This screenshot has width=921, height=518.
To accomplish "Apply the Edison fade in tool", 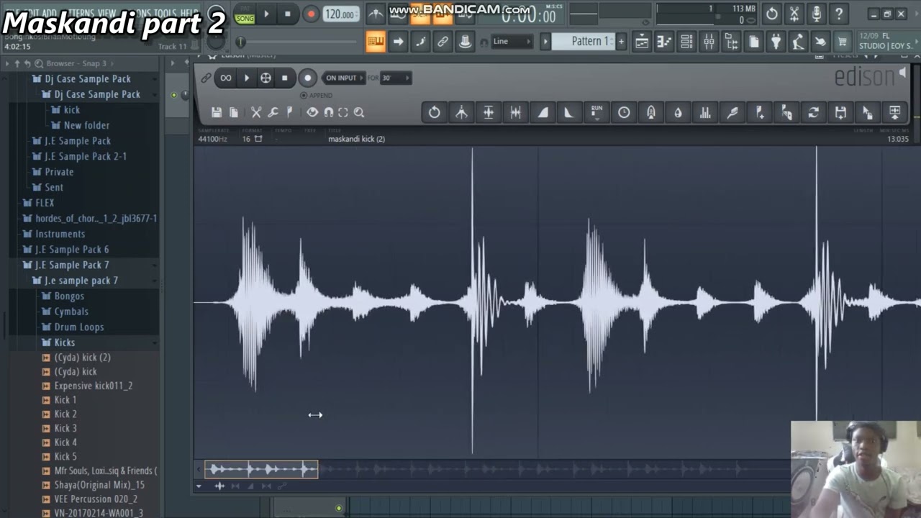I will [x=543, y=112].
